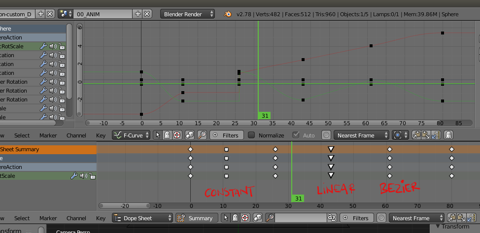Viewport: 480px width, 233px height.
Task: Click dope sheet horizontal scrollbar handle
Action: (x=125, y=206)
